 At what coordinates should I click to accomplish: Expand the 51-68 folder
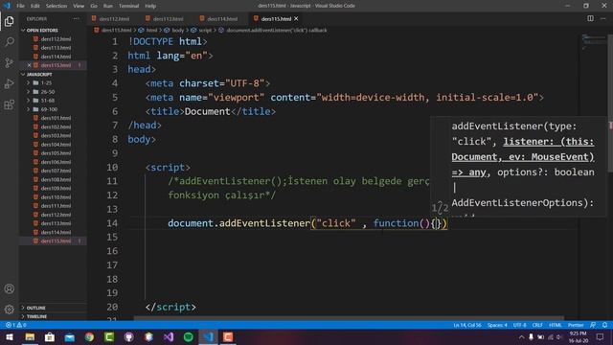pyautogui.click(x=47, y=101)
